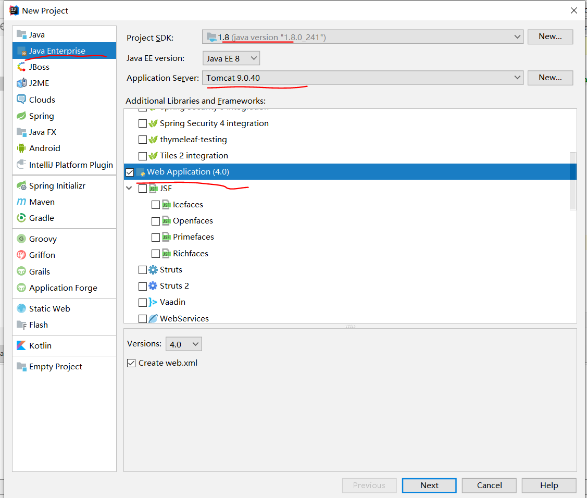The width and height of the screenshot is (587, 498).
Task: Click the Gradle icon
Action: [21, 218]
